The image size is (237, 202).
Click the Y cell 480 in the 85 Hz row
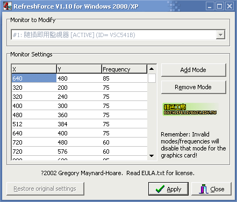79,78
